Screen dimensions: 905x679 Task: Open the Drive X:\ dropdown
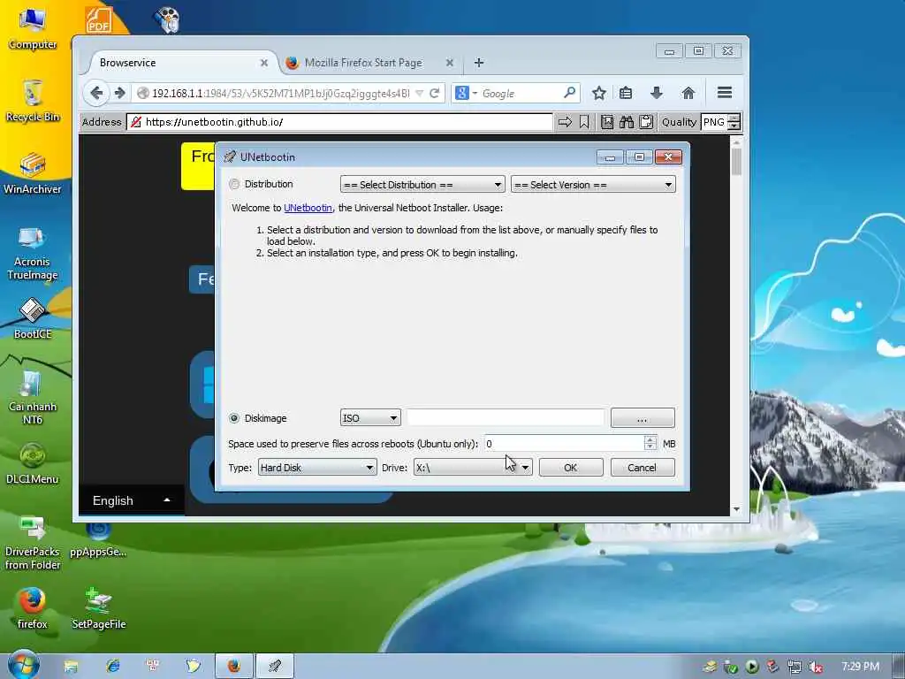473,468
